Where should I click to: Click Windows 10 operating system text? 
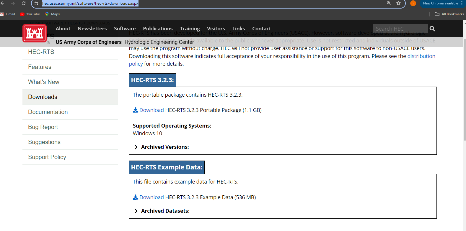pos(147,133)
